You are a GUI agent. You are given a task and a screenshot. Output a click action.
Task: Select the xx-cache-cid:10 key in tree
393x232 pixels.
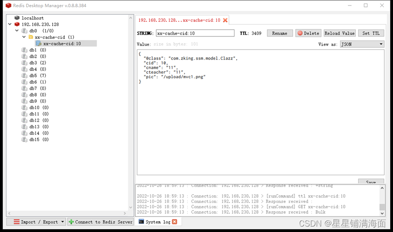[x=62, y=44]
